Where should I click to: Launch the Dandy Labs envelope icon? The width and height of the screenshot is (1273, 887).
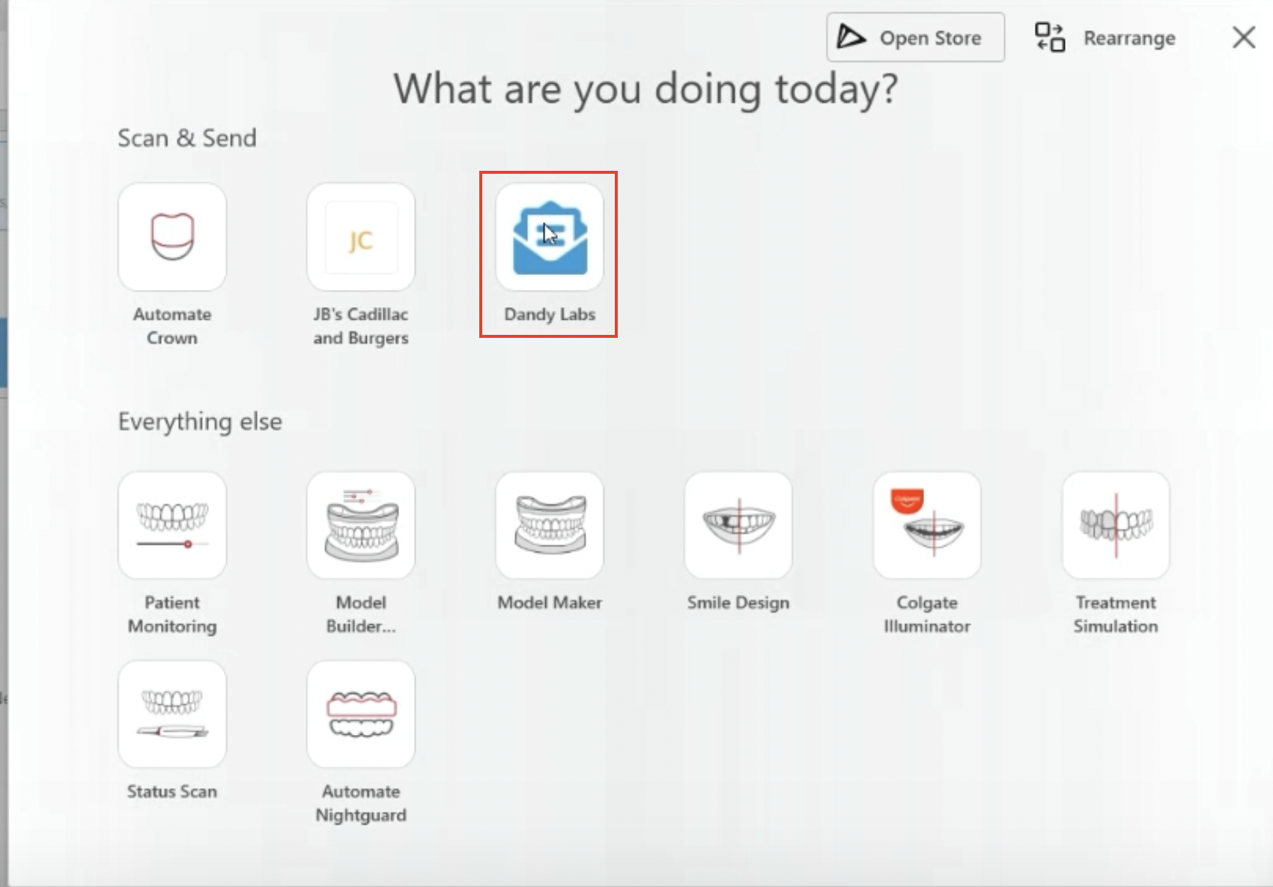coord(550,237)
